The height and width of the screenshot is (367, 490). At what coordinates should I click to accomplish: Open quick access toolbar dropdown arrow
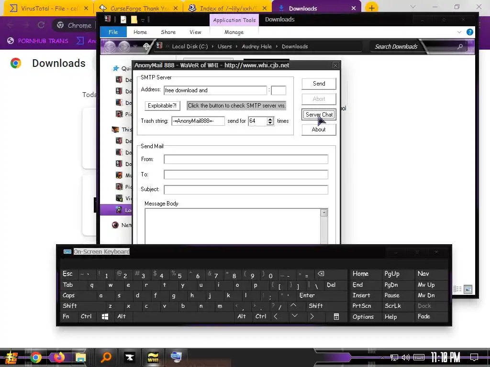[x=143, y=20]
